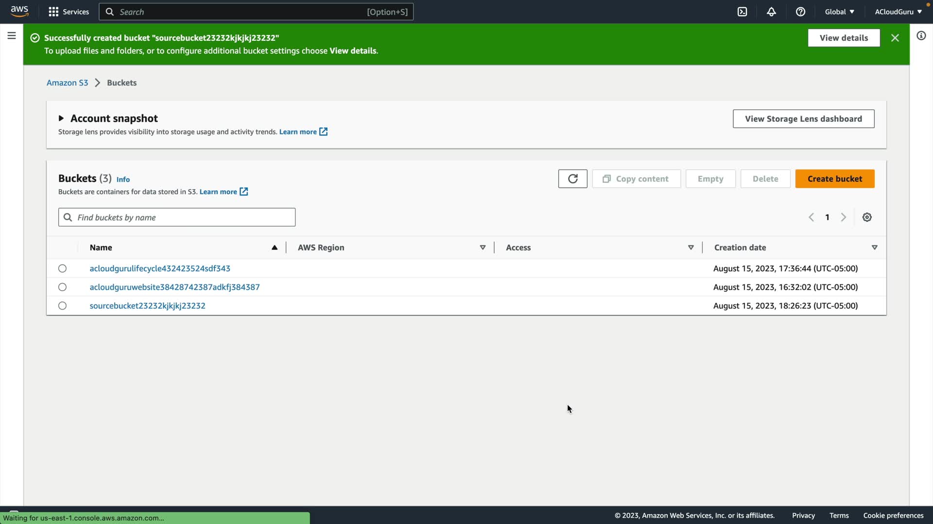Click the AWS logo home icon
The image size is (933, 524).
[19, 11]
